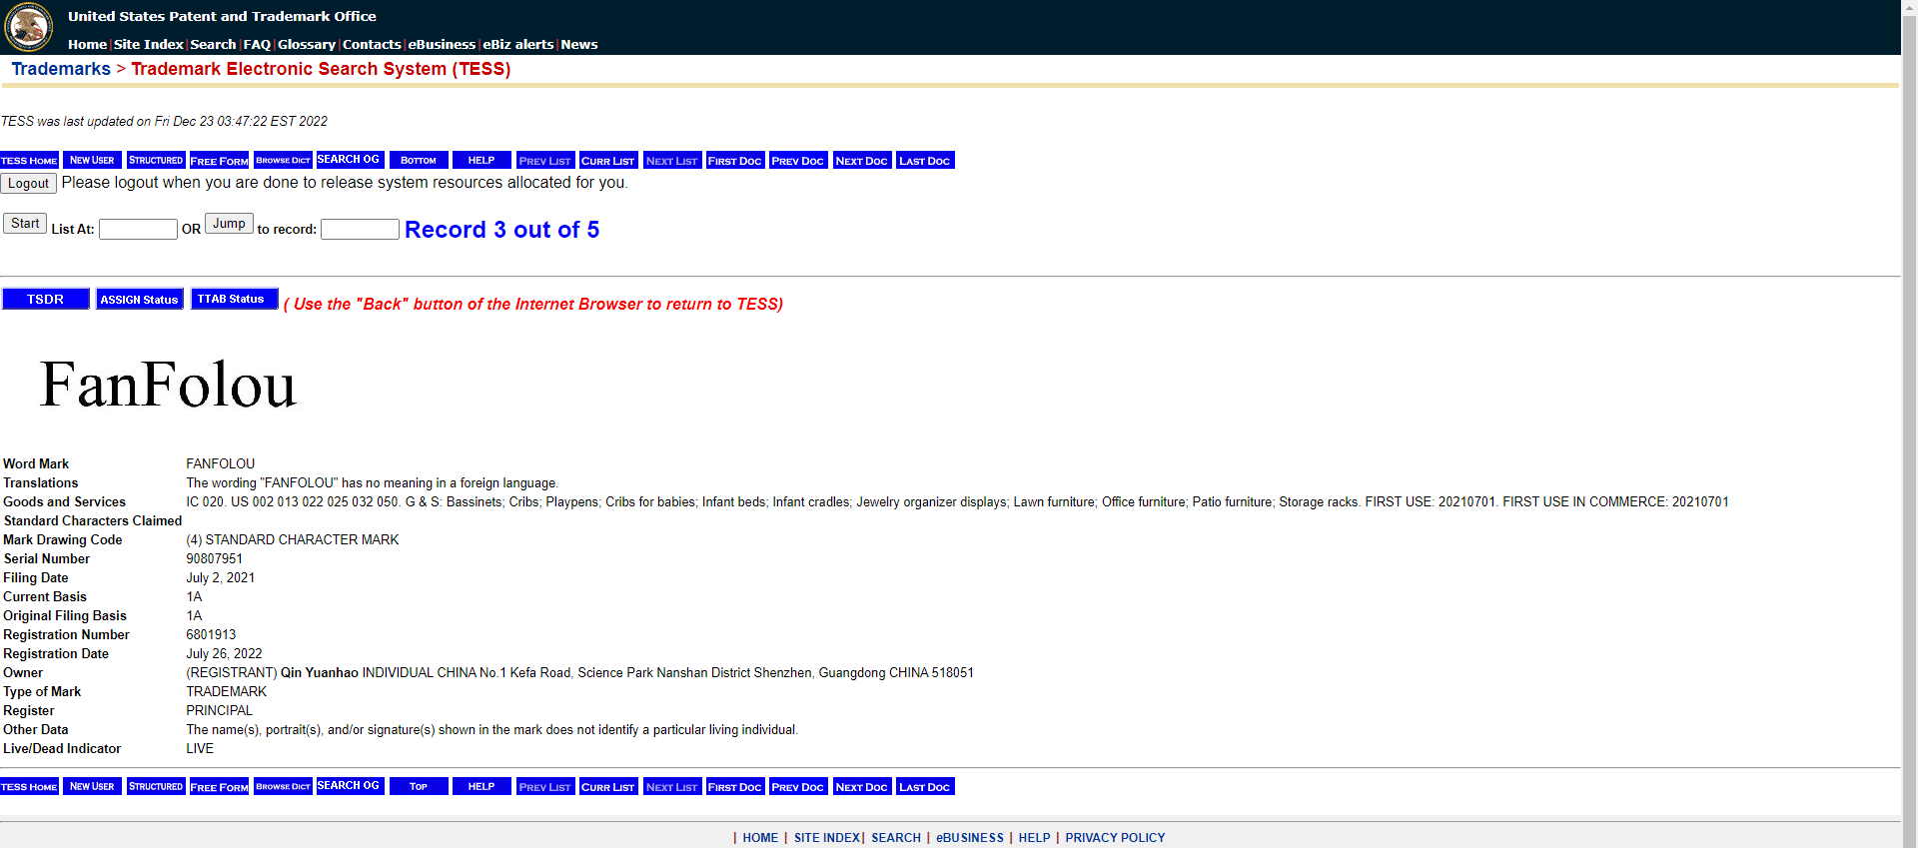The width and height of the screenshot is (1918, 848).
Task: View TTAB Status for this mark
Action: (232, 300)
